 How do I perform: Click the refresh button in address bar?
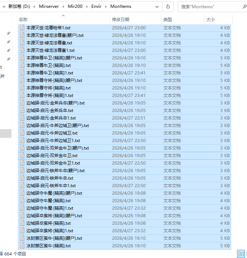coord(168,6)
